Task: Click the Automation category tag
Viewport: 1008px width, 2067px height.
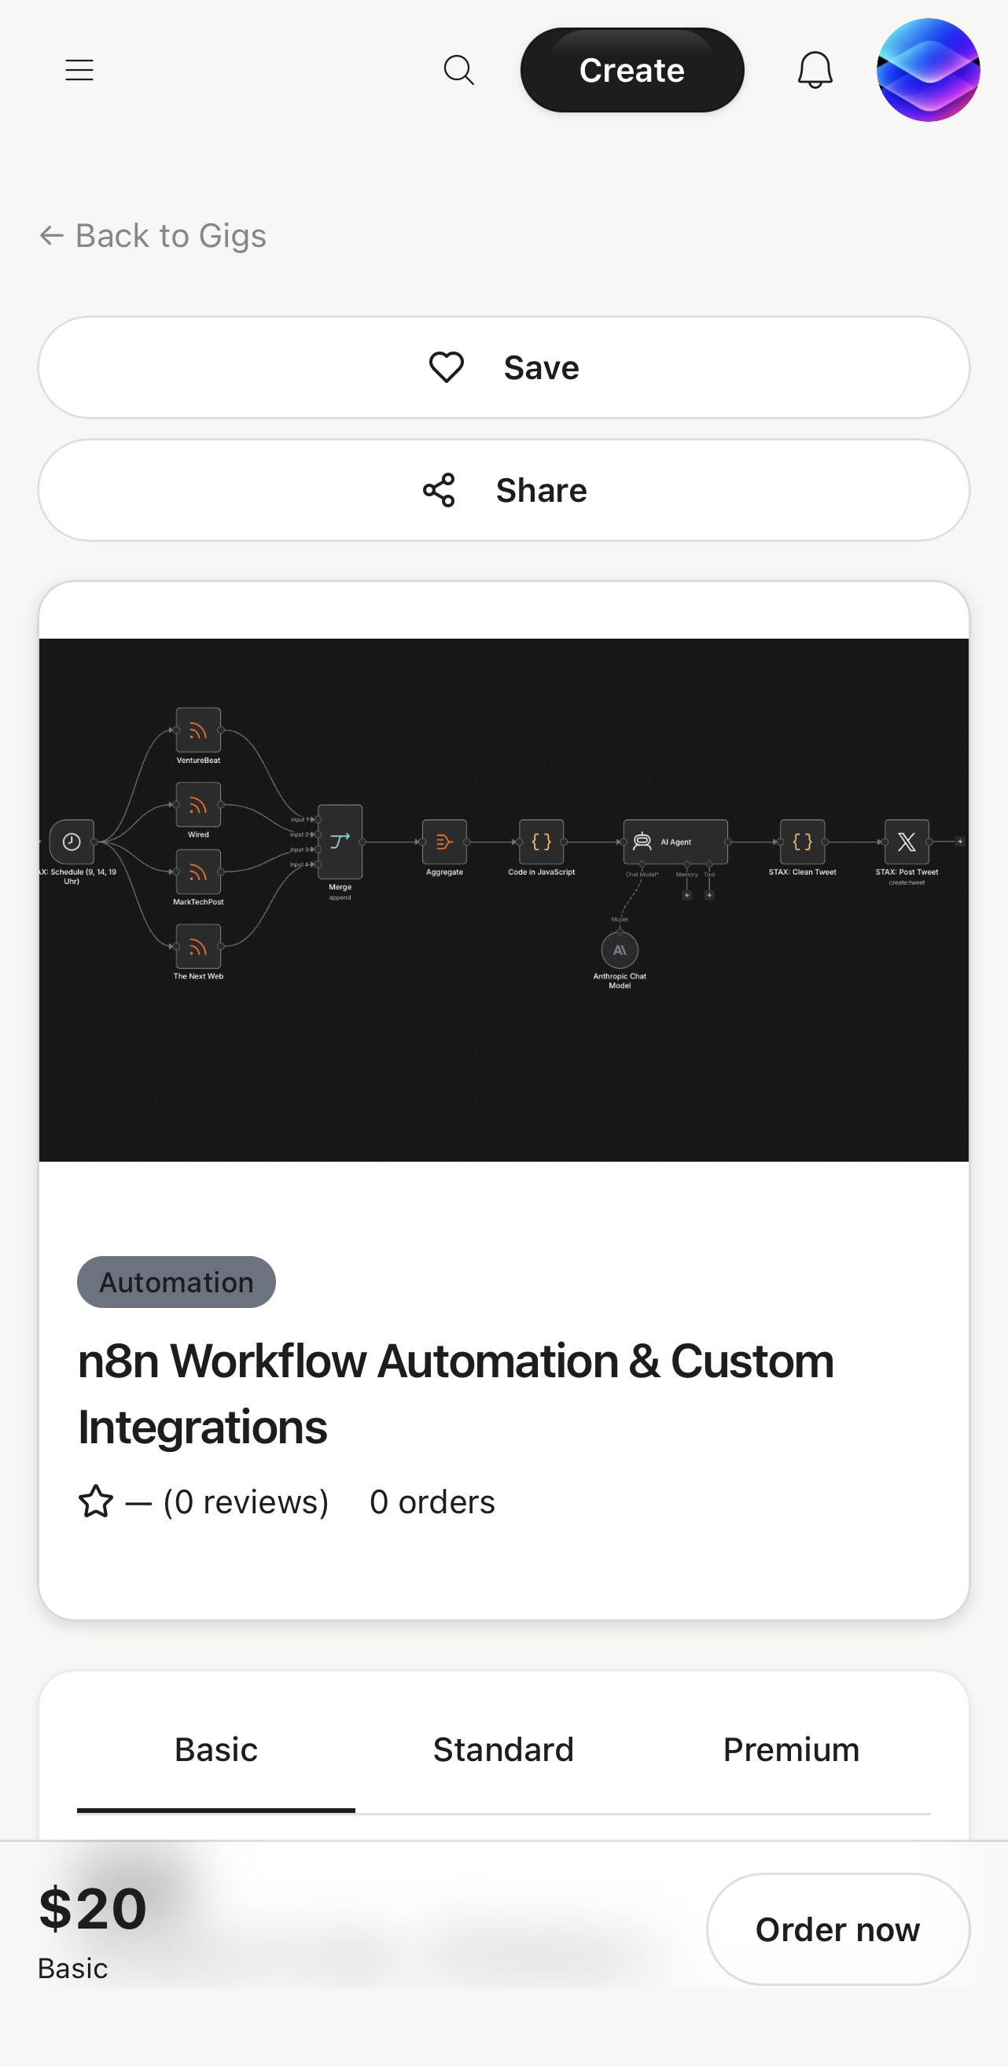Action: (176, 1281)
